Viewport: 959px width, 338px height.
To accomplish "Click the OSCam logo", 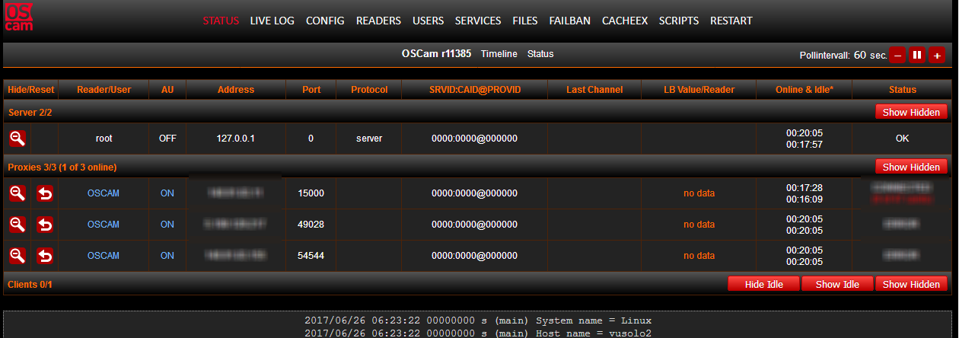I will click(x=18, y=18).
